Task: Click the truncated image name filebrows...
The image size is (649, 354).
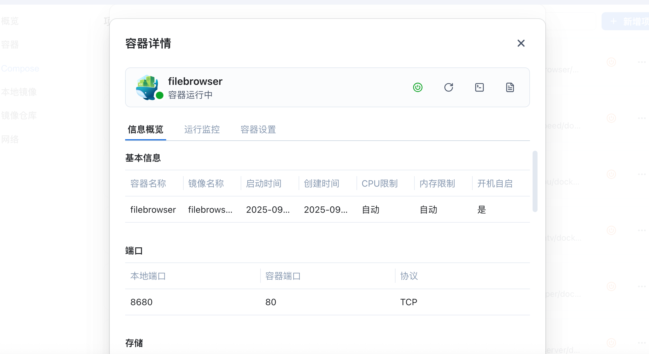Action: [210, 210]
